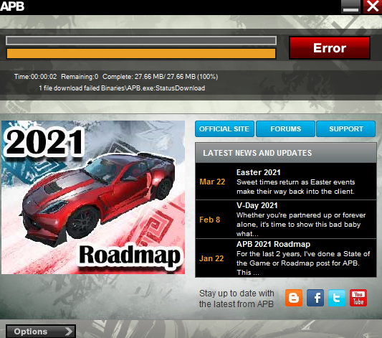
Task: Click the Stay up to date text
Action: coord(237,299)
